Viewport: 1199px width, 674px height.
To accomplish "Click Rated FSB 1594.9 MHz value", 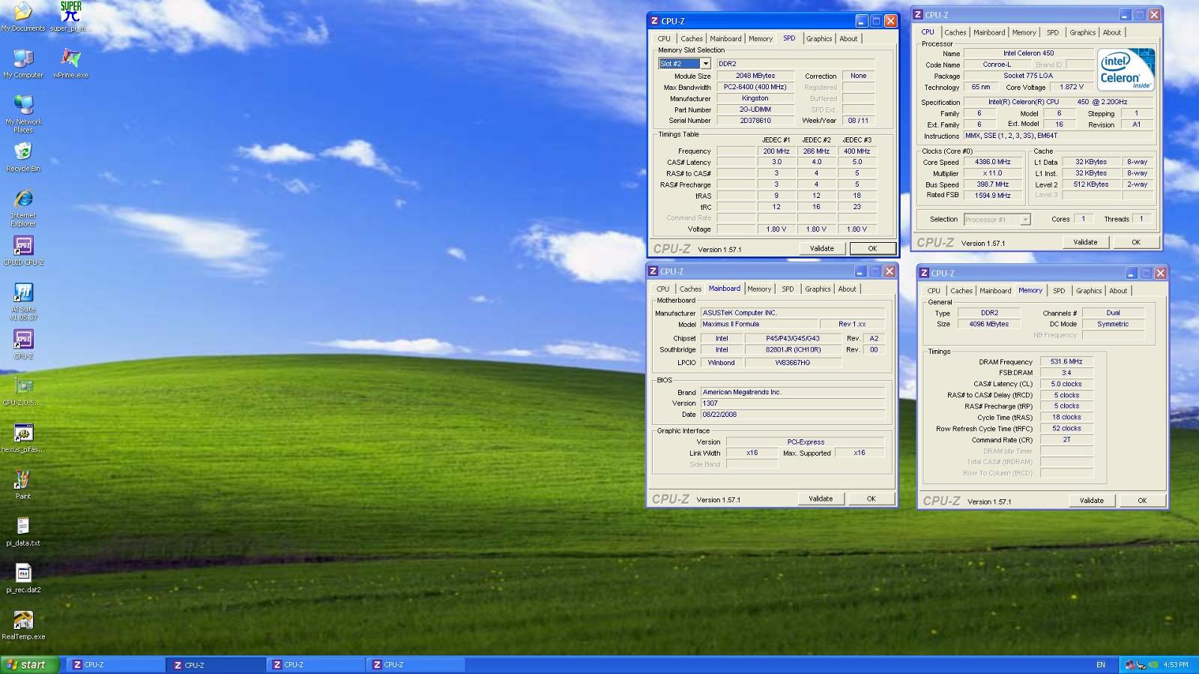I will point(992,196).
